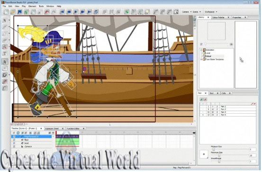Click the red delete pen icon
The height and width of the screenshot is (172, 262).
(x=205, y=100)
